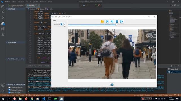Open File Explorer from the taskbar

pyautogui.click(x=20, y=98)
